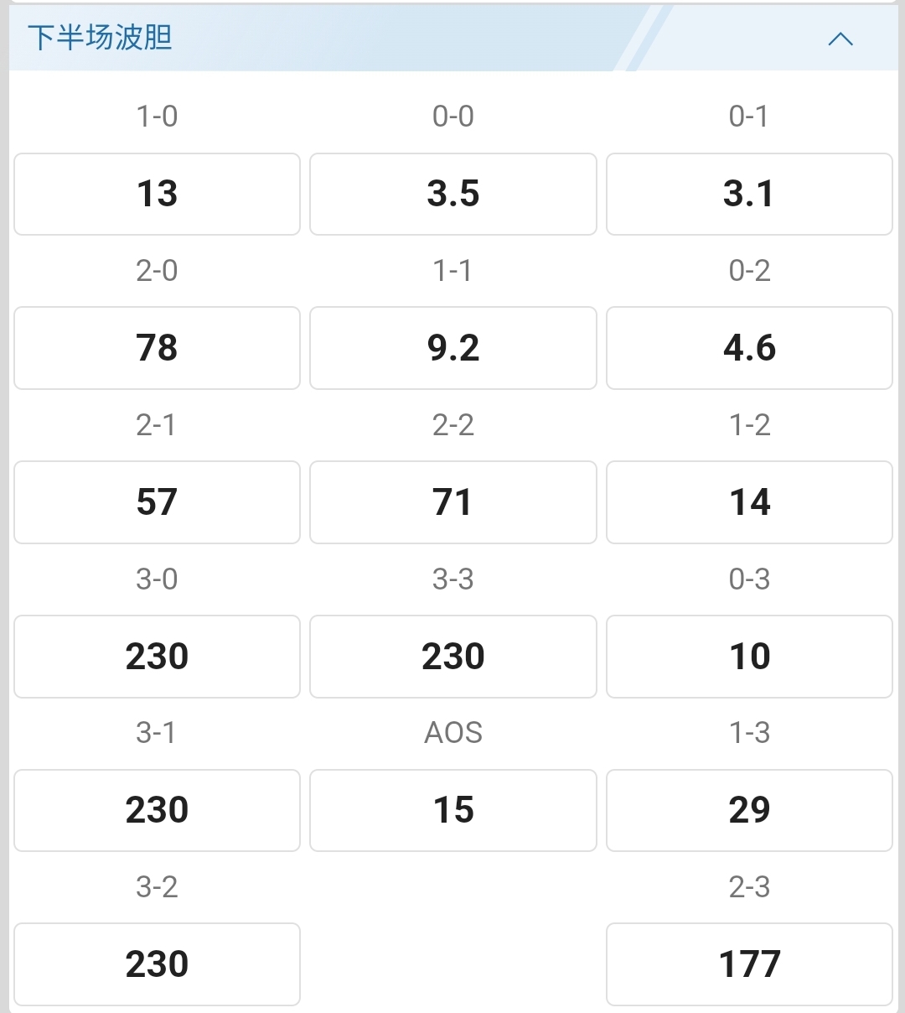Pick AOS option at odds 15
Screen dimensions: 905x1013
[452, 810]
